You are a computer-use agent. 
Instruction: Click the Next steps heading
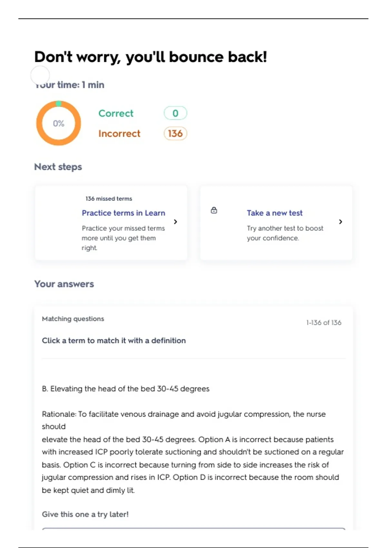click(x=58, y=167)
